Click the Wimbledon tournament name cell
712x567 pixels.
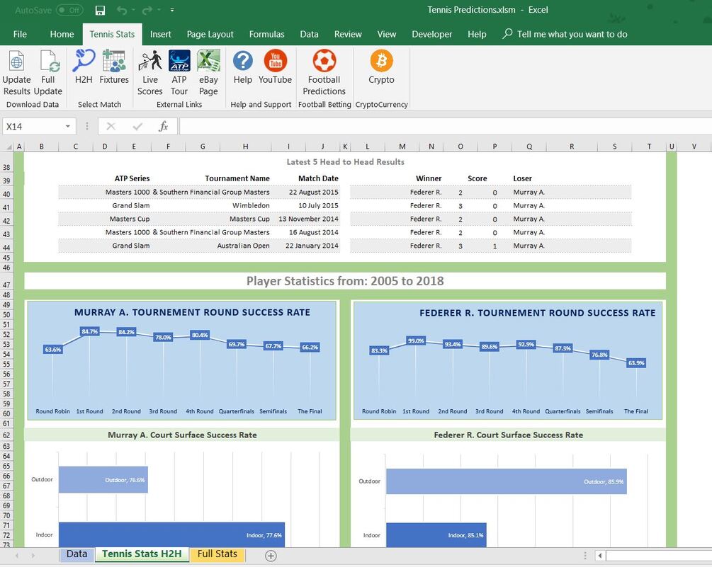tap(251, 205)
